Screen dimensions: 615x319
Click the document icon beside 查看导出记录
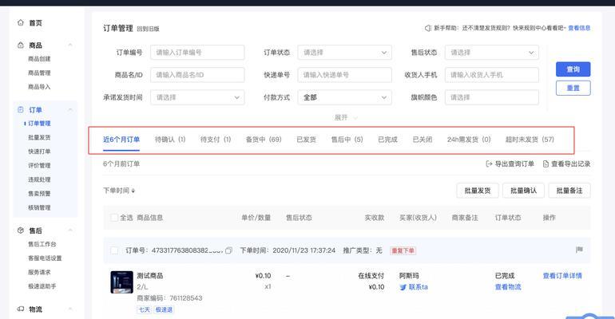pos(546,163)
